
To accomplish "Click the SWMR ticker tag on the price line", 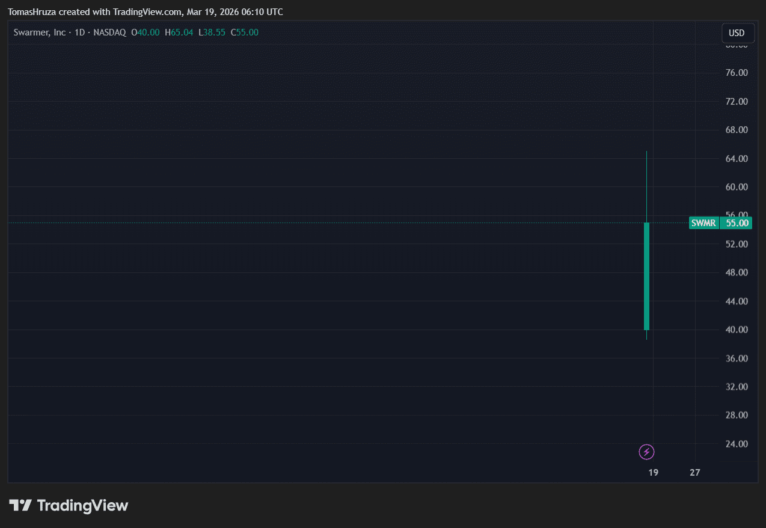I will 703,223.
